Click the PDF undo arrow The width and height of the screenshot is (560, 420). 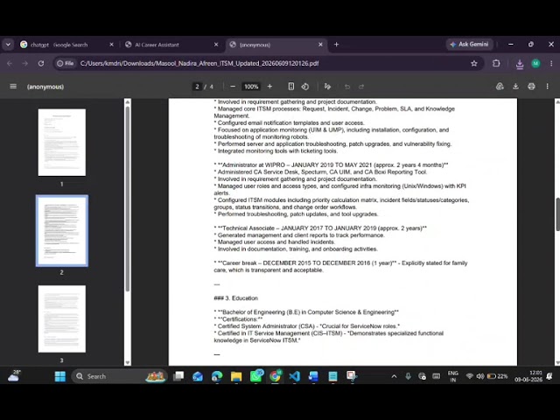(x=347, y=87)
